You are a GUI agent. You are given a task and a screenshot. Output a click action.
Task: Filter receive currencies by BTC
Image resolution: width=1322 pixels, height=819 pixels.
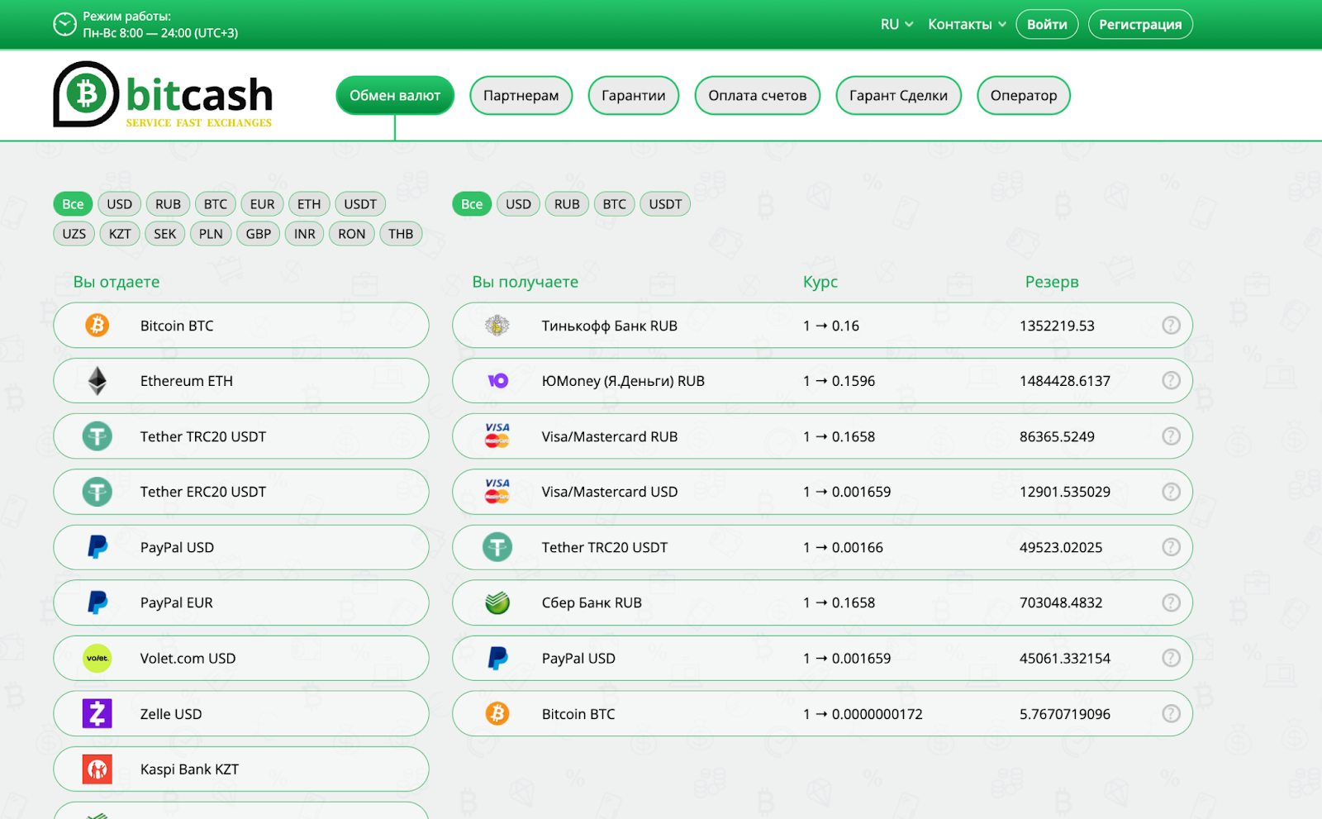(614, 204)
